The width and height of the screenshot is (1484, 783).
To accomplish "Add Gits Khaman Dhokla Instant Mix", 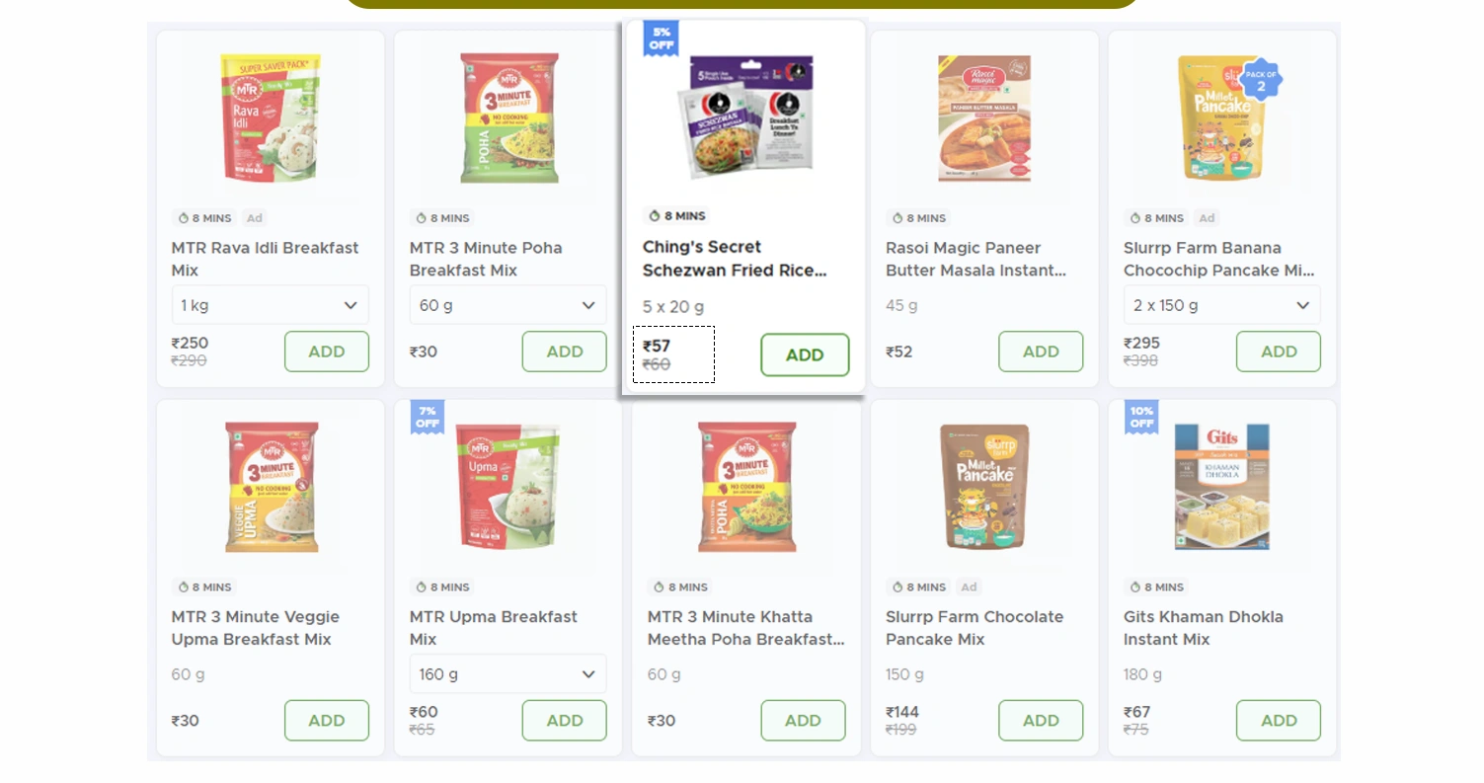I will coord(1278,721).
